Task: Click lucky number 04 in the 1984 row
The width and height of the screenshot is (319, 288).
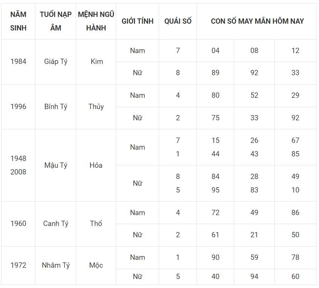Action: pos(215,50)
